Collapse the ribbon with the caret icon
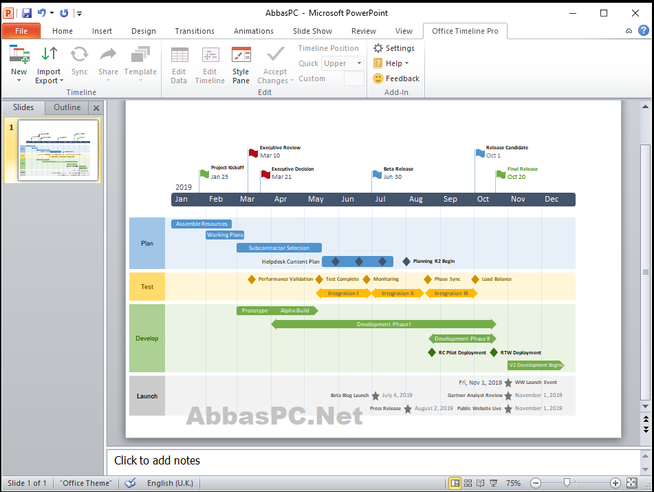Viewport: 654px width, 492px height. (629, 31)
